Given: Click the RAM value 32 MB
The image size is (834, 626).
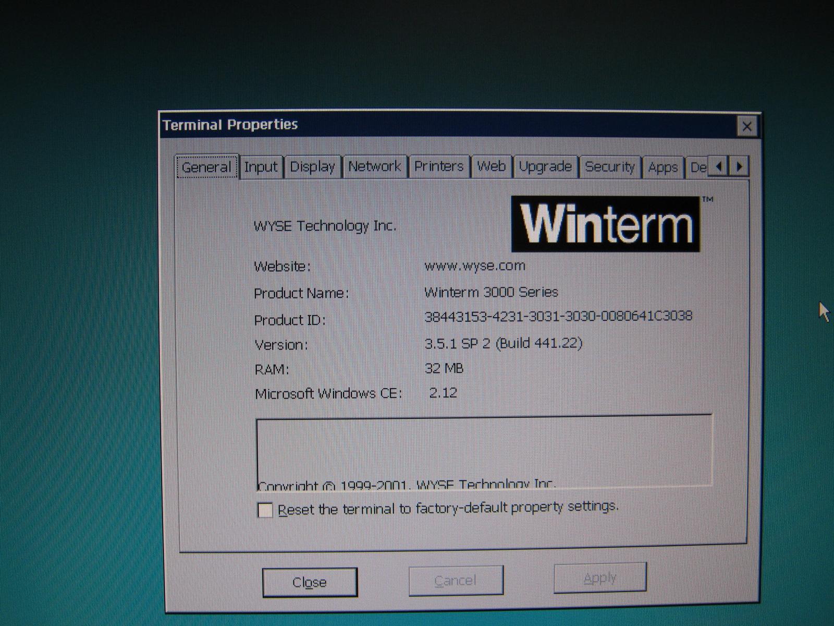Looking at the screenshot, I should pos(444,369).
